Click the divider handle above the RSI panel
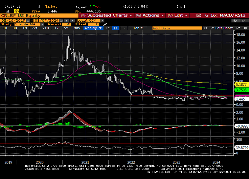The image size is (249, 179). coord(124,136)
